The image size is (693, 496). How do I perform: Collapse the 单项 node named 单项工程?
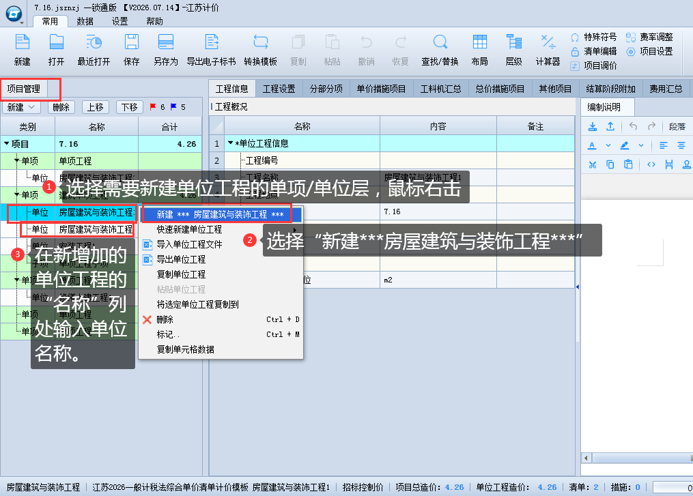pos(17,161)
